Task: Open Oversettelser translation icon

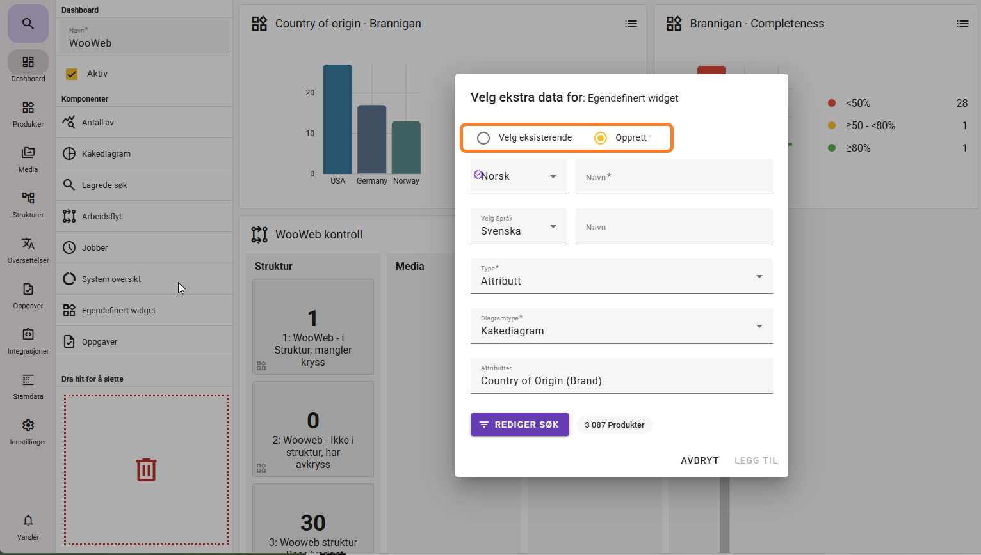Action: pyautogui.click(x=28, y=244)
